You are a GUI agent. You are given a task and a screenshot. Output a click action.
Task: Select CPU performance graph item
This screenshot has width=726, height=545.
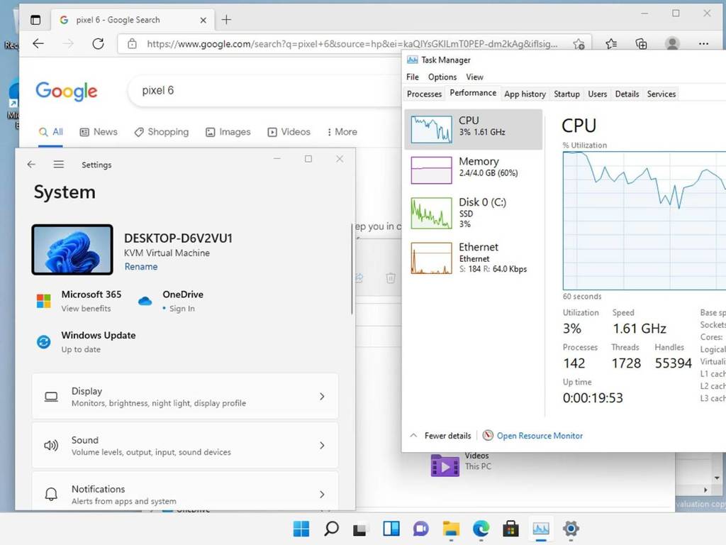(473, 129)
